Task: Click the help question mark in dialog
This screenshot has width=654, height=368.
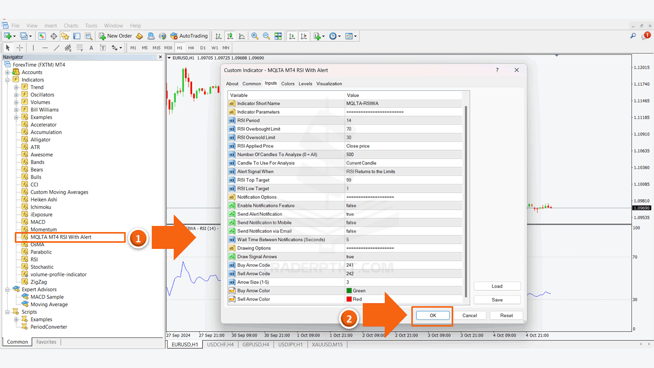Action: (x=497, y=70)
